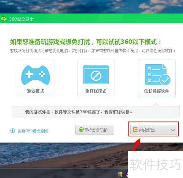Click the 继续退出 button text
183x178 pixels.
point(147,130)
